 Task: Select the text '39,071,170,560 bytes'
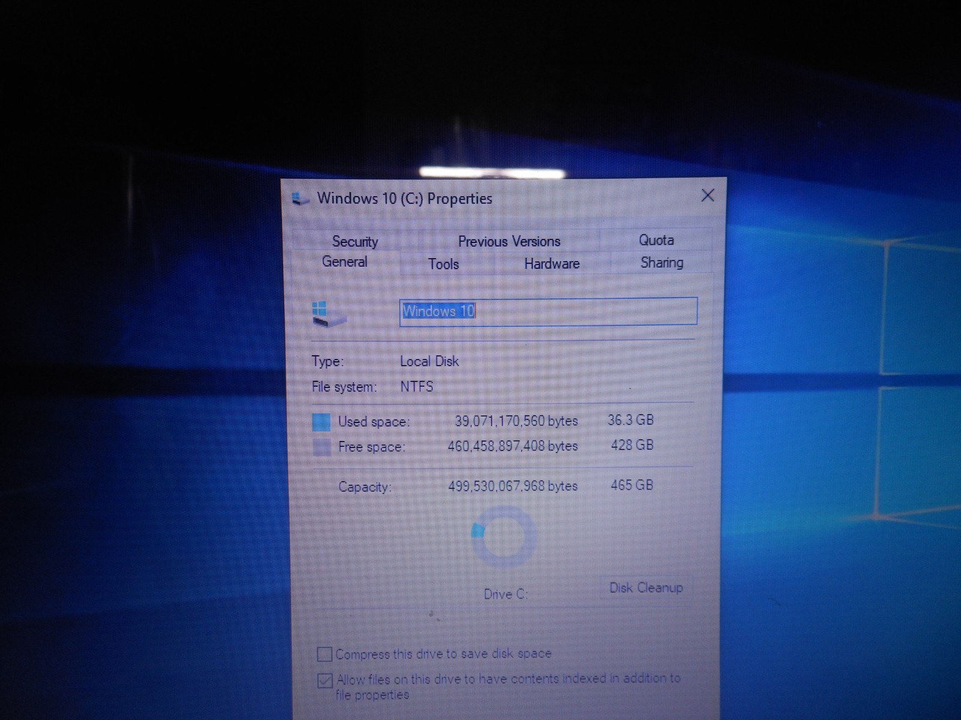pos(516,421)
